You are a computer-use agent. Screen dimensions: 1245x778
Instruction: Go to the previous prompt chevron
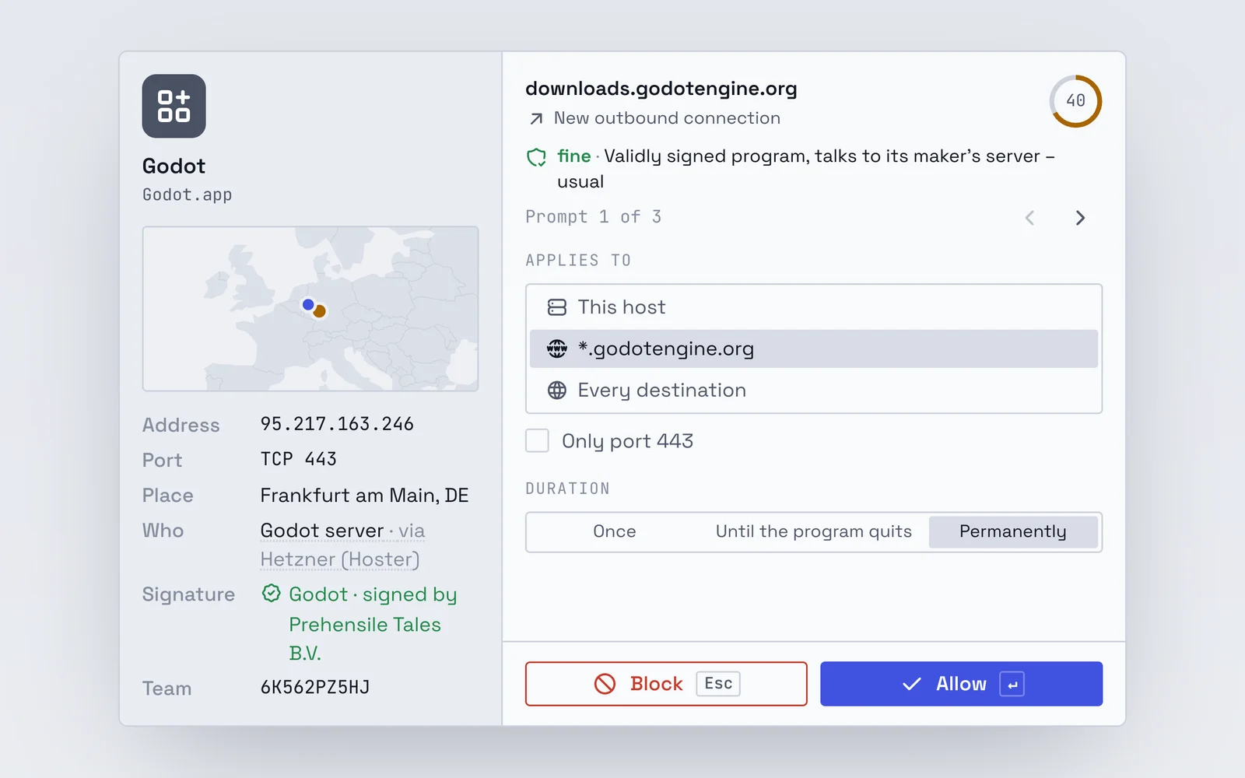tap(1029, 218)
